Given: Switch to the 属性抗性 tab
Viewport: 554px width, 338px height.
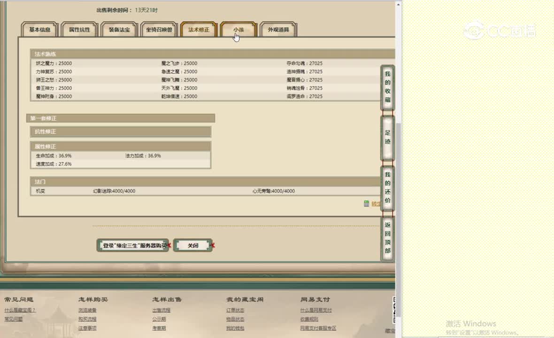Looking at the screenshot, I should [x=79, y=30].
